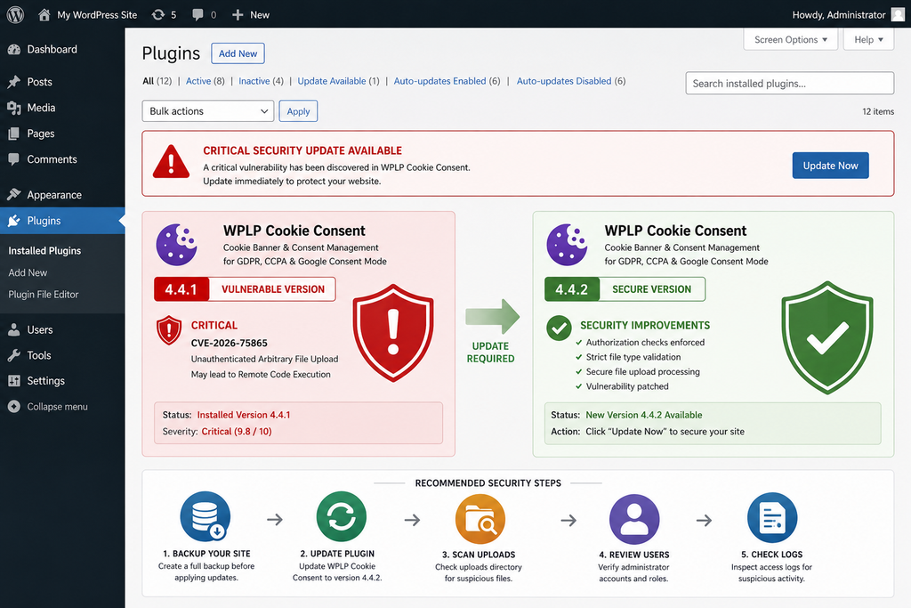This screenshot has height=608, width=911.
Task: Click the 4.4.2 Secure Version badge
Action: (x=625, y=289)
